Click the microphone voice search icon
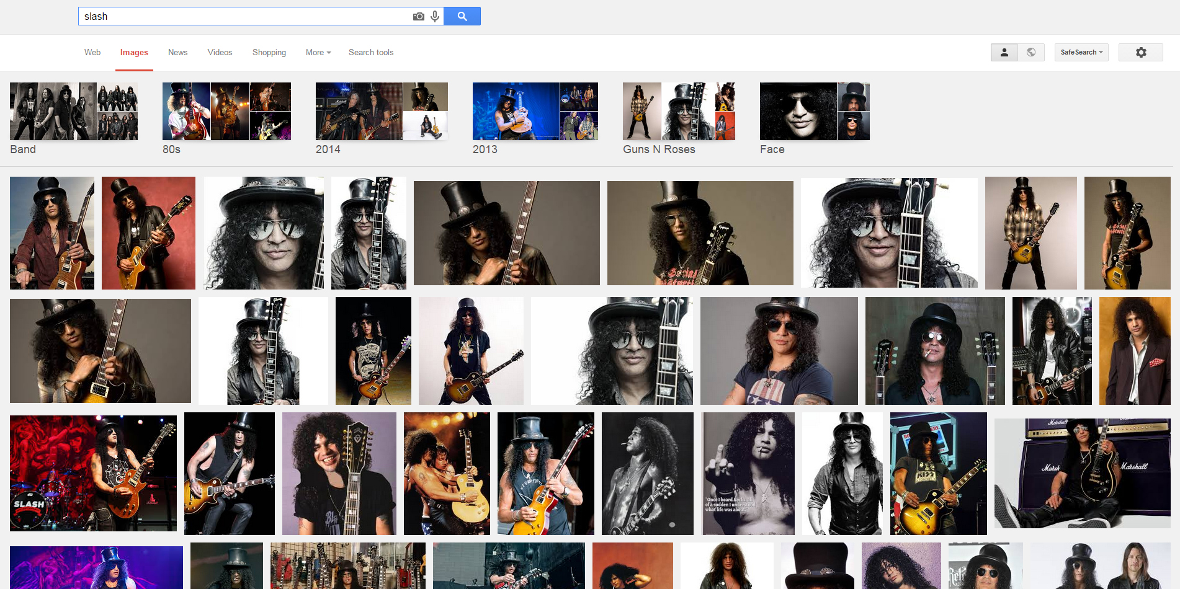This screenshot has height=589, width=1180. [x=435, y=16]
